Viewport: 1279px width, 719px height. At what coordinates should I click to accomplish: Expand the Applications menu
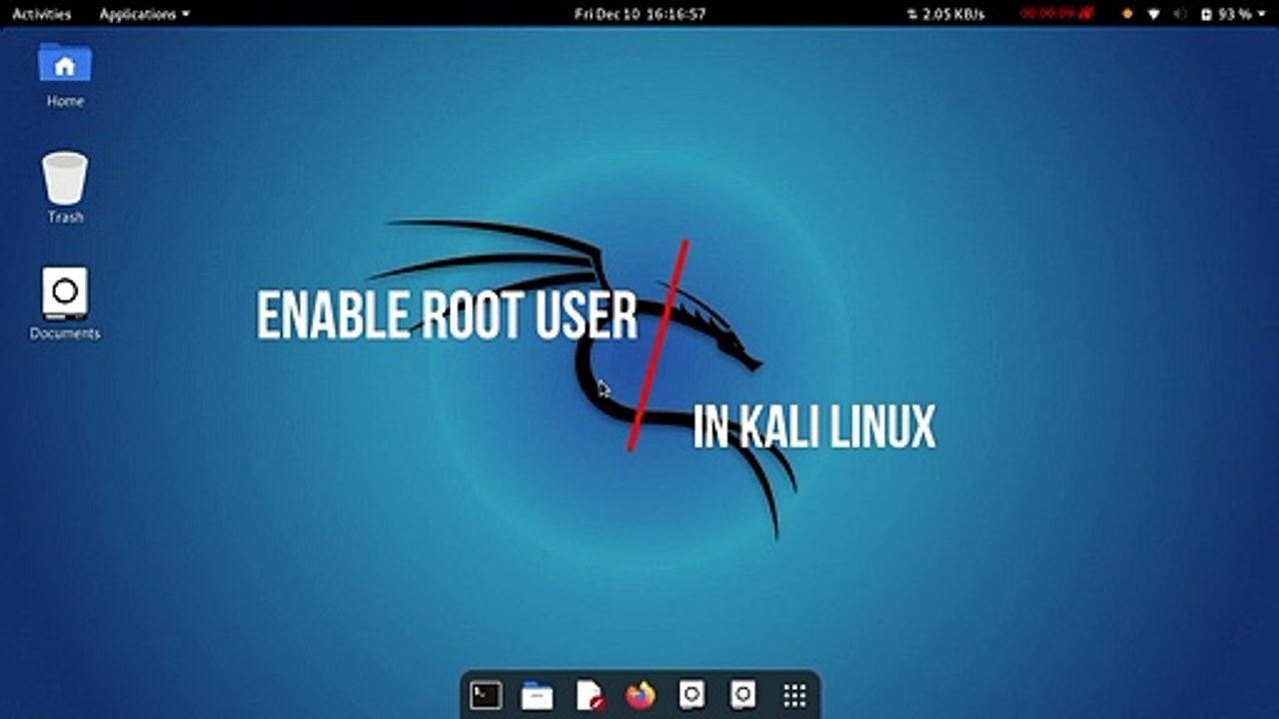144,14
